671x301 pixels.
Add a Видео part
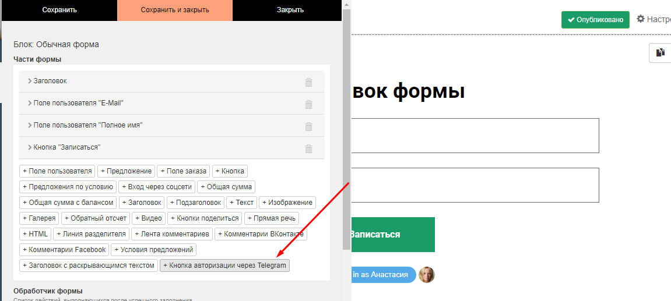tap(149, 218)
